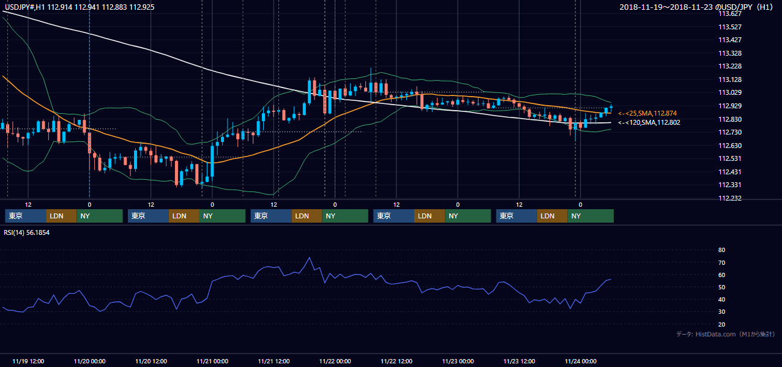
Task: Click RSI scale level 60
Action: click(721, 275)
